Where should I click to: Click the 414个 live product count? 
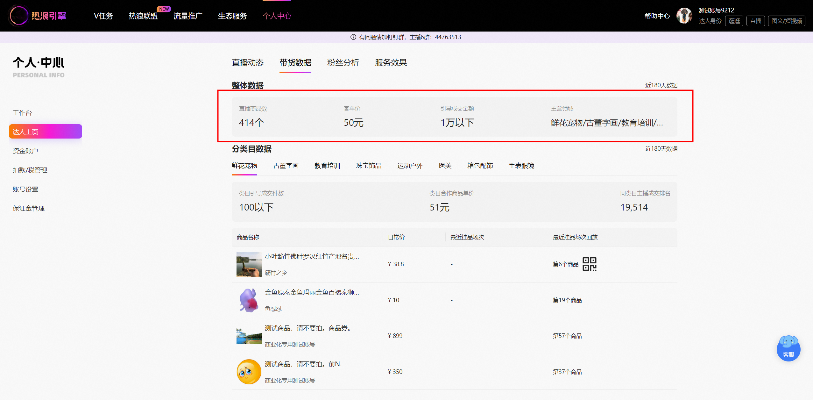[251, 123]
